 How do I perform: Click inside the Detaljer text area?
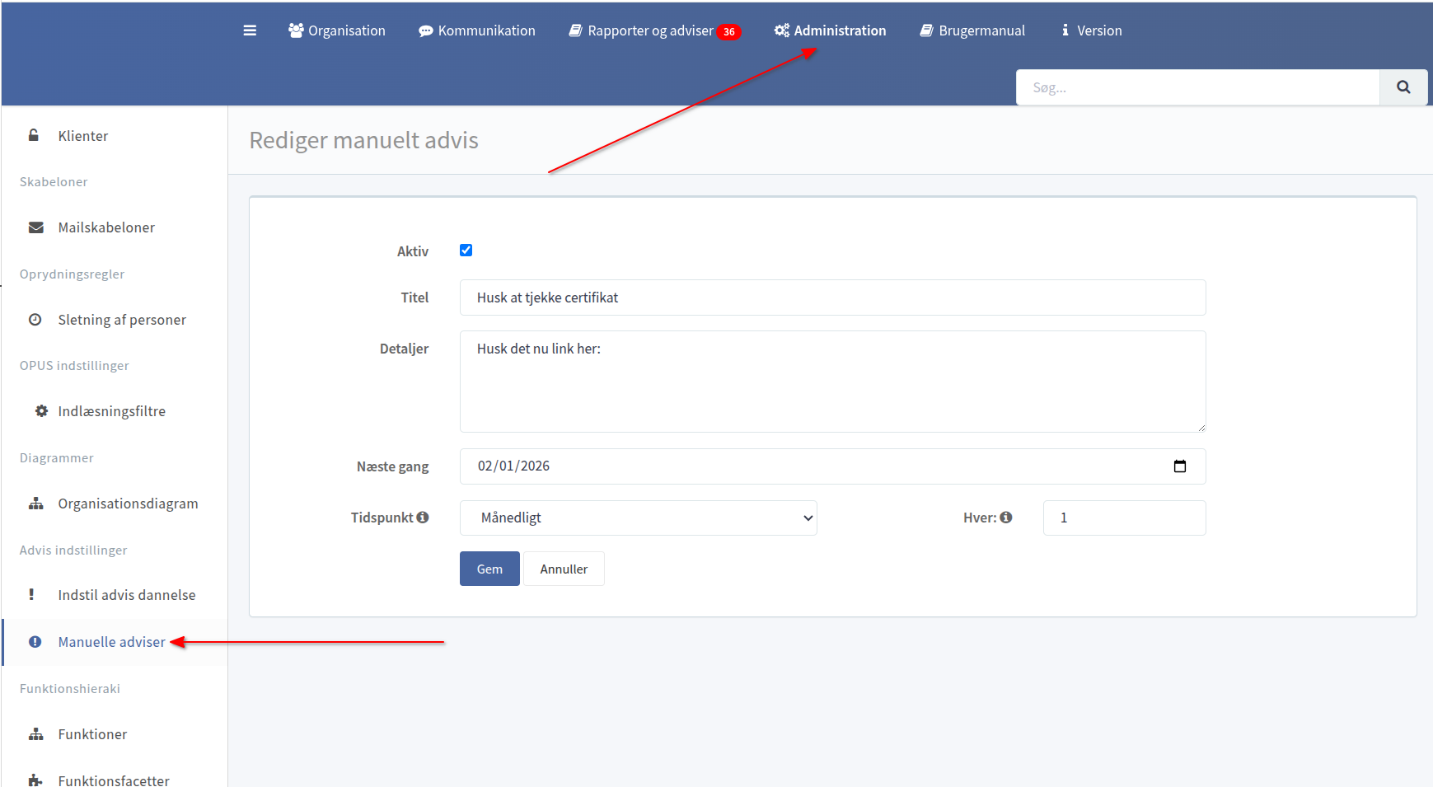[x=832, y=382]
